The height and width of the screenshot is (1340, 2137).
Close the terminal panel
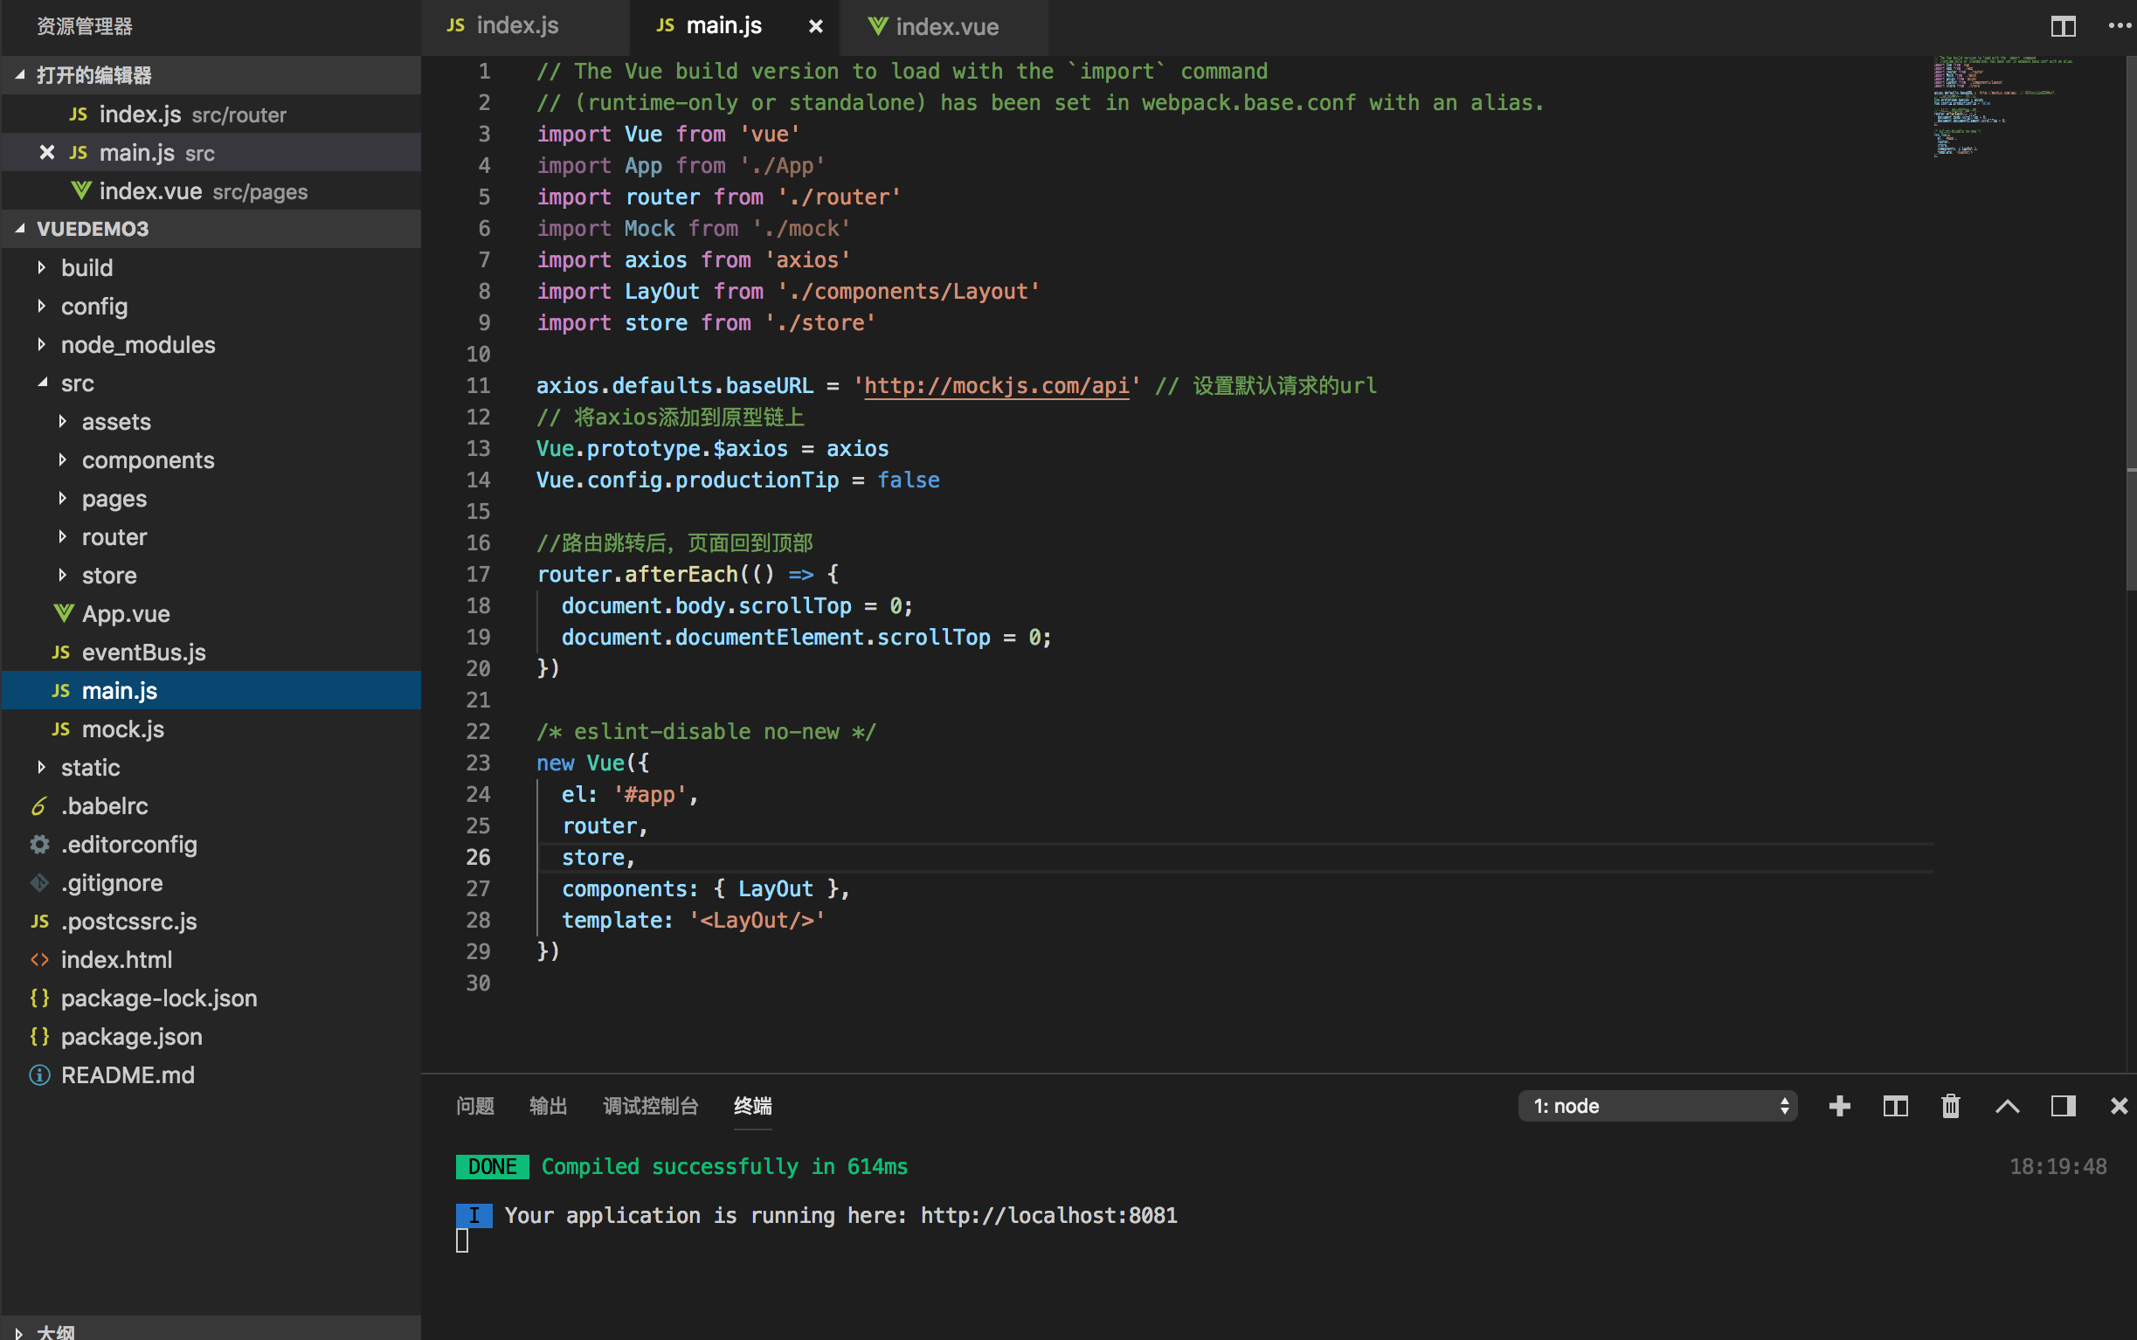(x=2119, y=1105)
